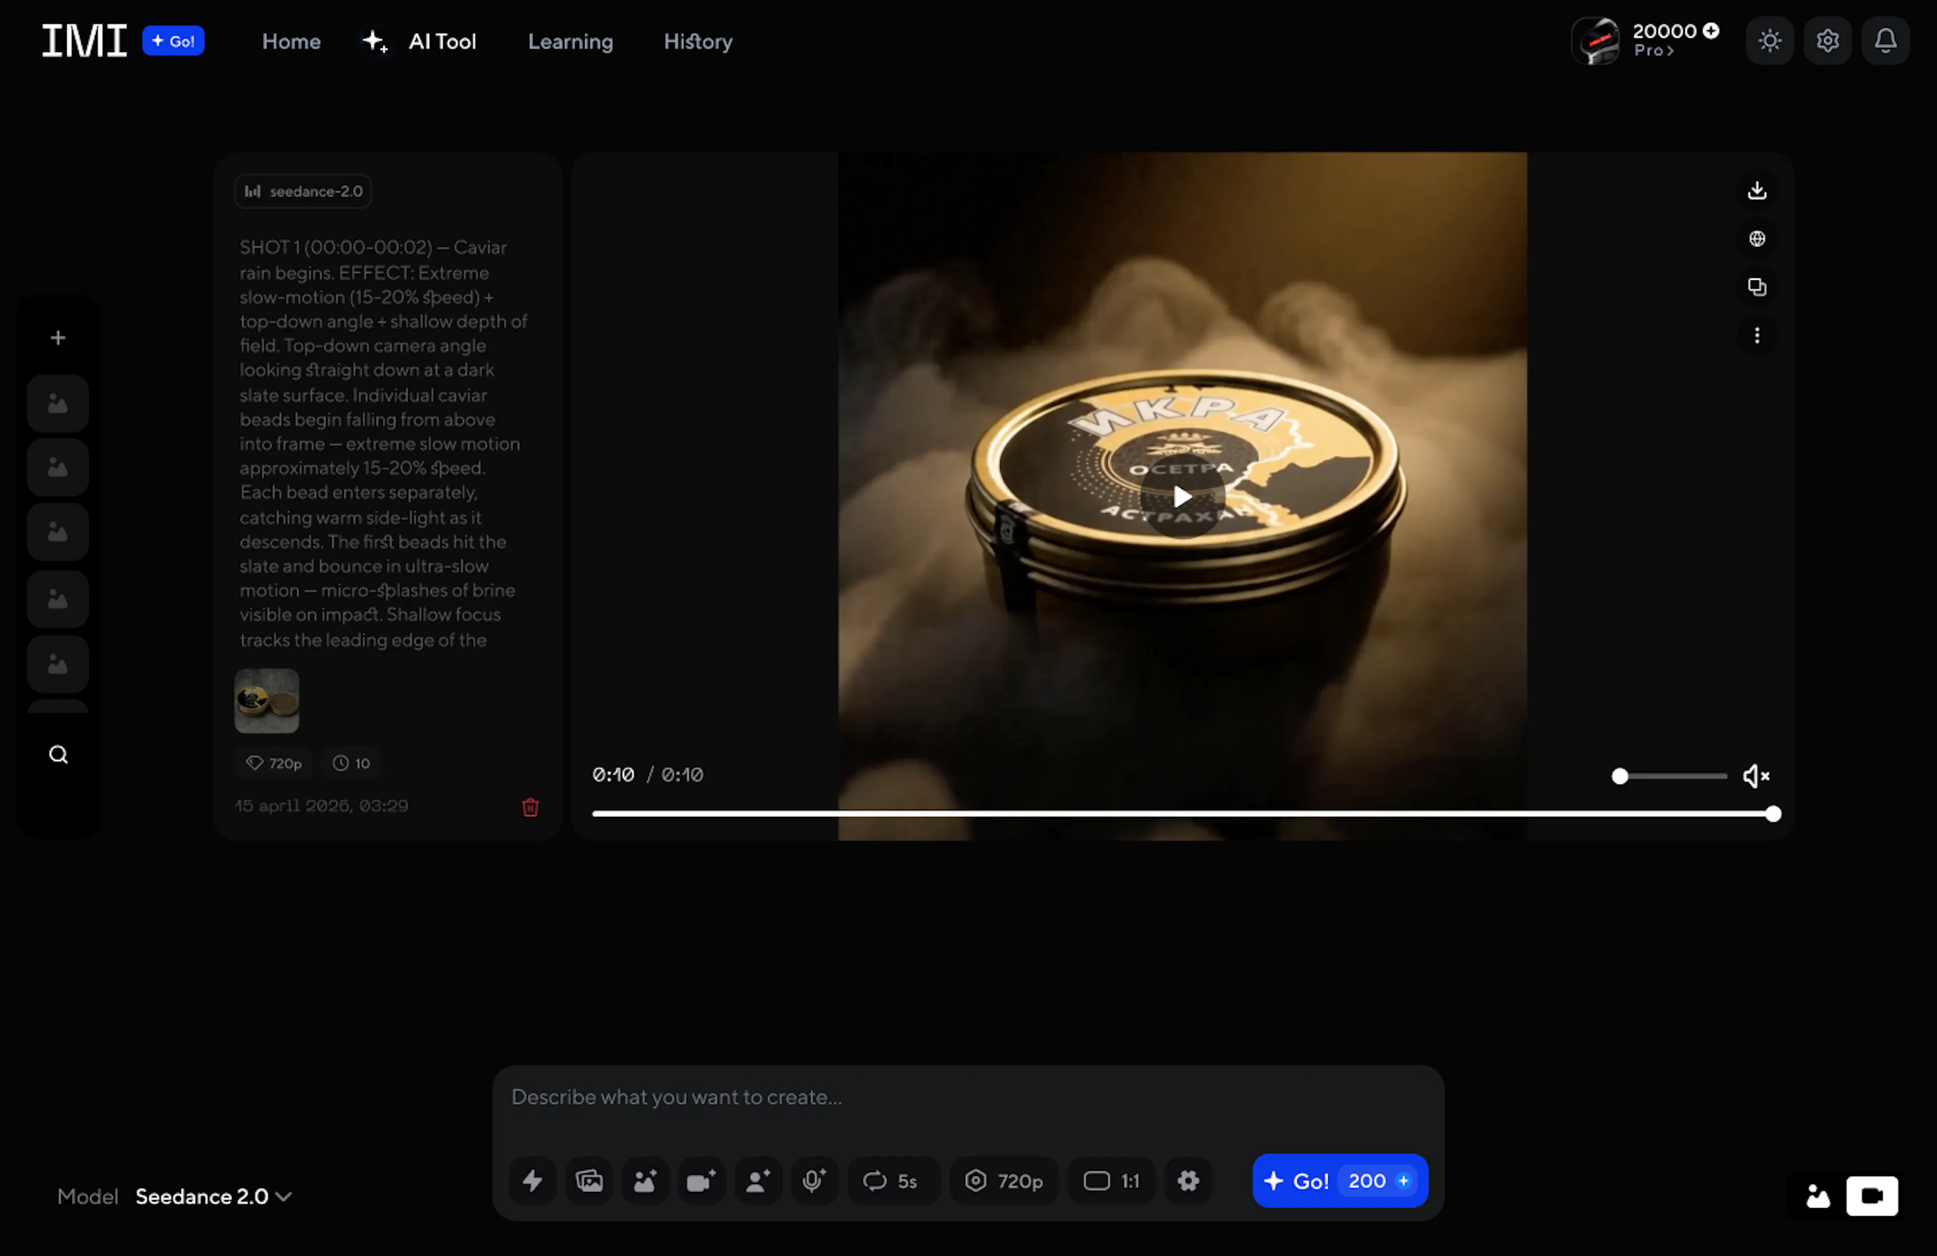Add credits with plus next to 20000
This screenshot has width=1937, height=1256.
point(1712,31)
